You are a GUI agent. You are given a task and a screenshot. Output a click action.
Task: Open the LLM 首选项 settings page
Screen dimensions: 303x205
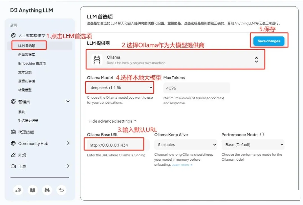pyautogui.click(x=27, y=46)
